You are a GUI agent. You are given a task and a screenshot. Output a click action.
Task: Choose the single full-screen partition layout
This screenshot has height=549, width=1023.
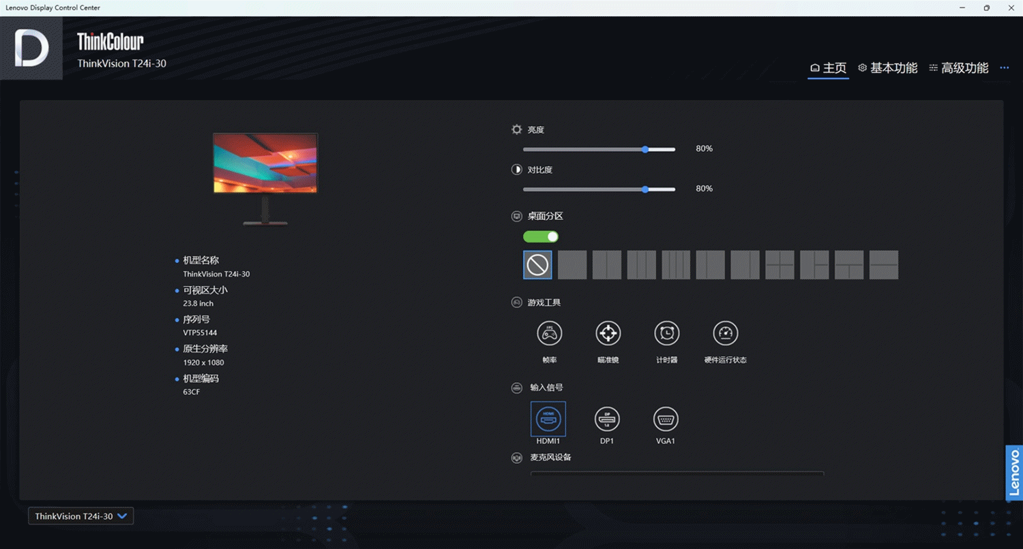572,265
